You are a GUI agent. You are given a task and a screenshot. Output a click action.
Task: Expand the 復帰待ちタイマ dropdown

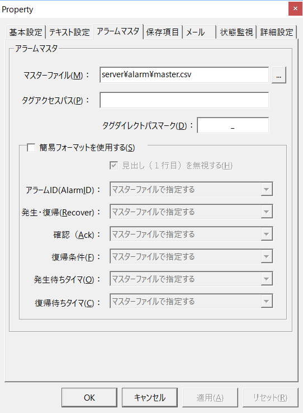[191, 301]
